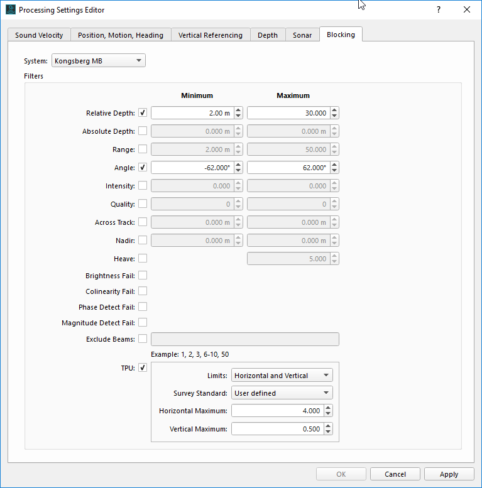Decrease Vertical Maximum with down arrow
The height and width of the screenshot is (488, 482).
[x=327, y=432]
